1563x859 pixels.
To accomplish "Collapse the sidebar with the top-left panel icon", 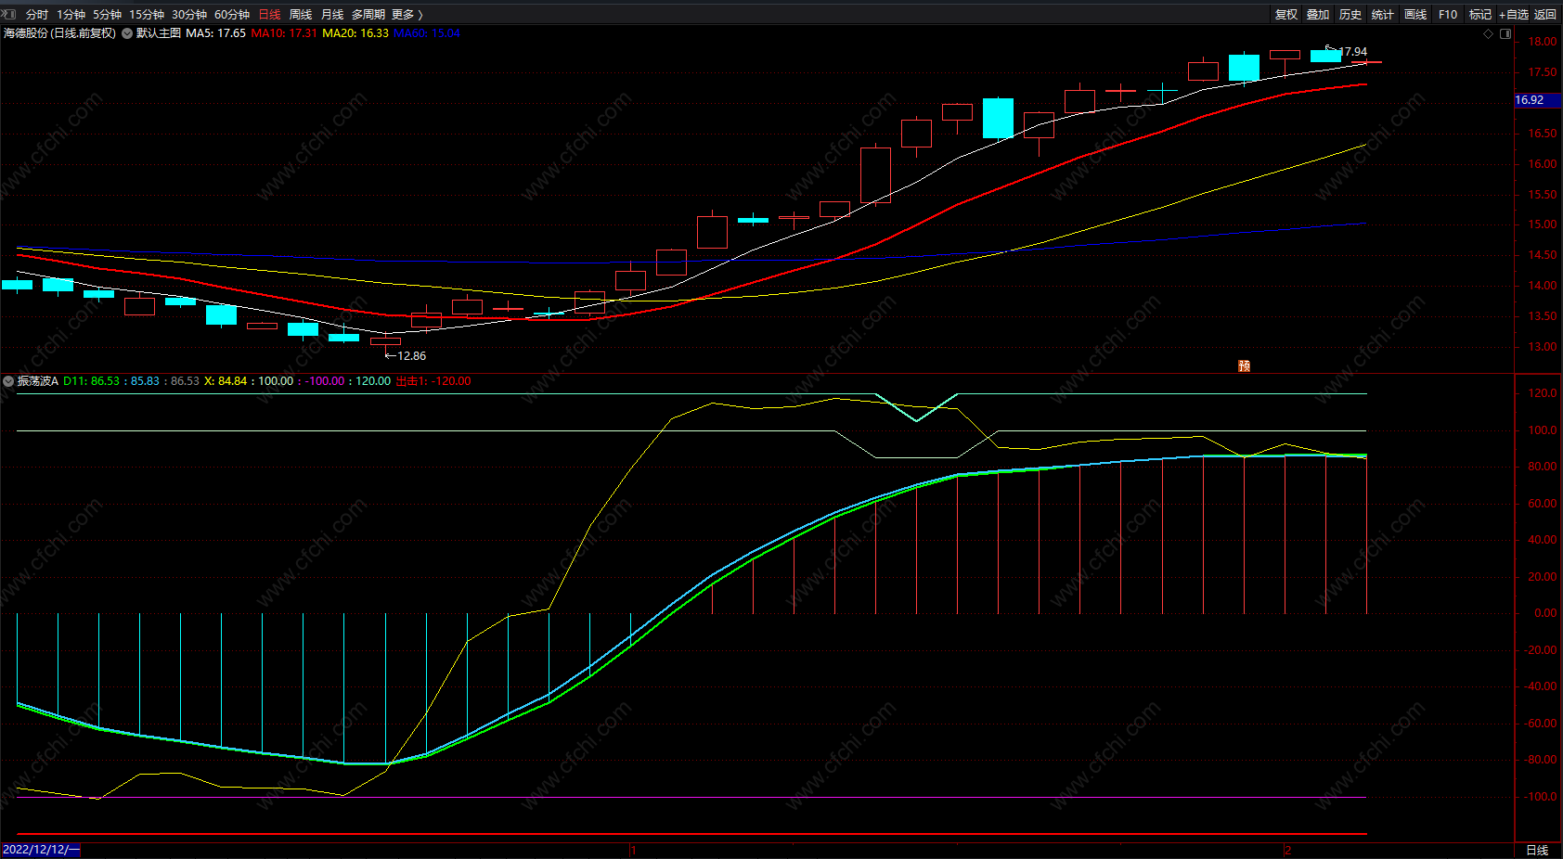I will [x=9, y=14].
